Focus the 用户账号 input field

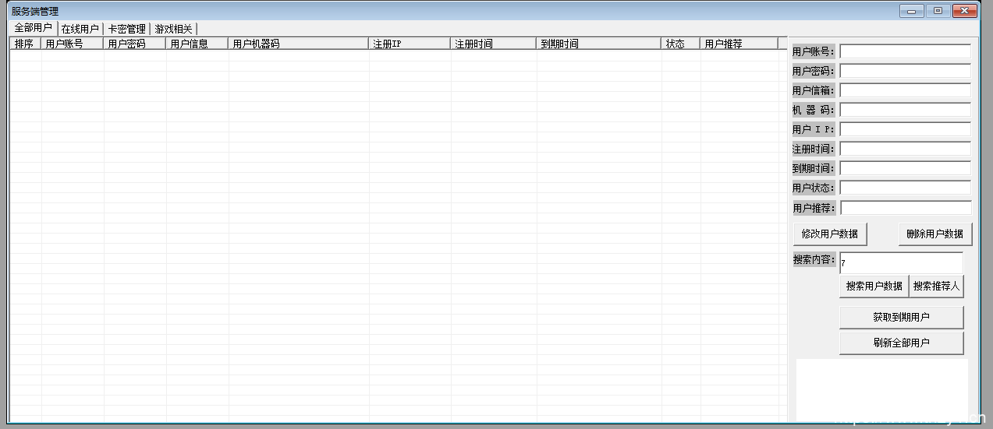(905, 51)
